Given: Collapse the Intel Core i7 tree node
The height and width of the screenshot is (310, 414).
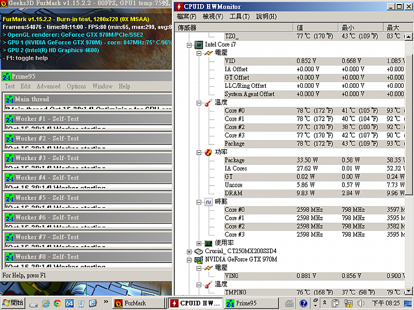Looking at the screenshot, I should [189, 45].
